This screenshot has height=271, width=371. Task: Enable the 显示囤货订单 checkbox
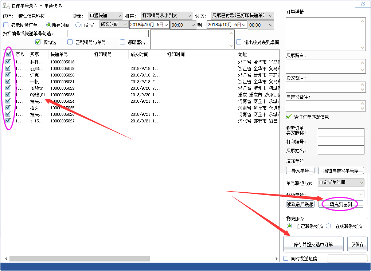click(6, 25)
